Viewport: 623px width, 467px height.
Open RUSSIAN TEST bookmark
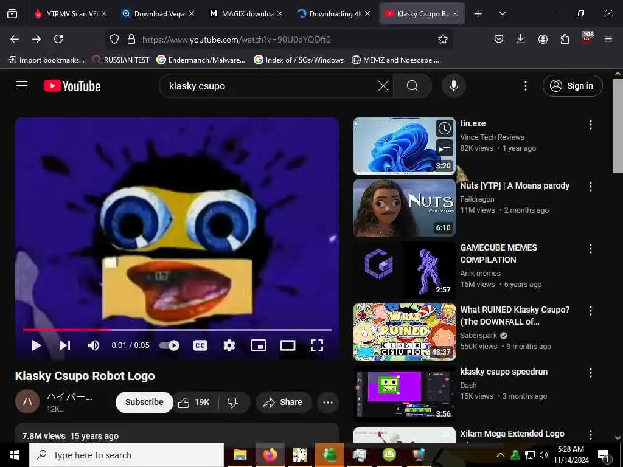120,60
